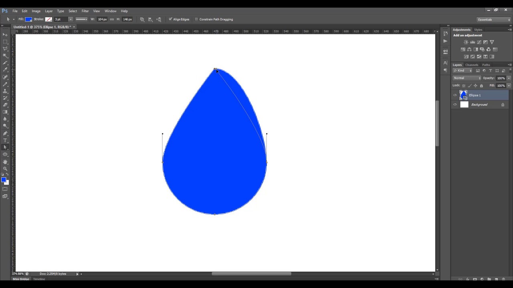The width and height of the screenshot is (513, 288).
Task: Open the Path alignment icon
Action: (150, 19)
